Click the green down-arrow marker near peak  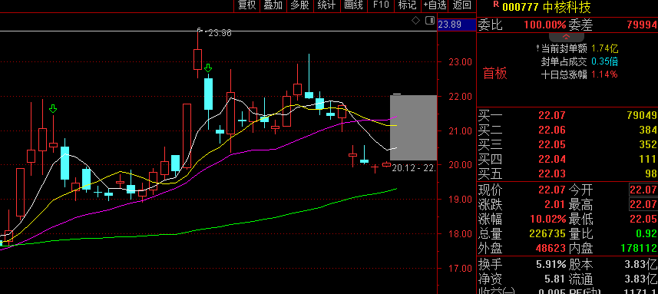pyautogui.click(x=208, y=68)
